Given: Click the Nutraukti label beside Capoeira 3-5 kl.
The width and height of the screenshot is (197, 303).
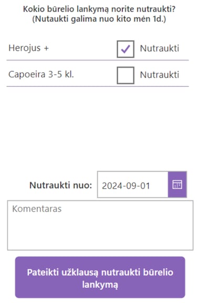Looking at the screenshot, I should [x=159, y=75].
